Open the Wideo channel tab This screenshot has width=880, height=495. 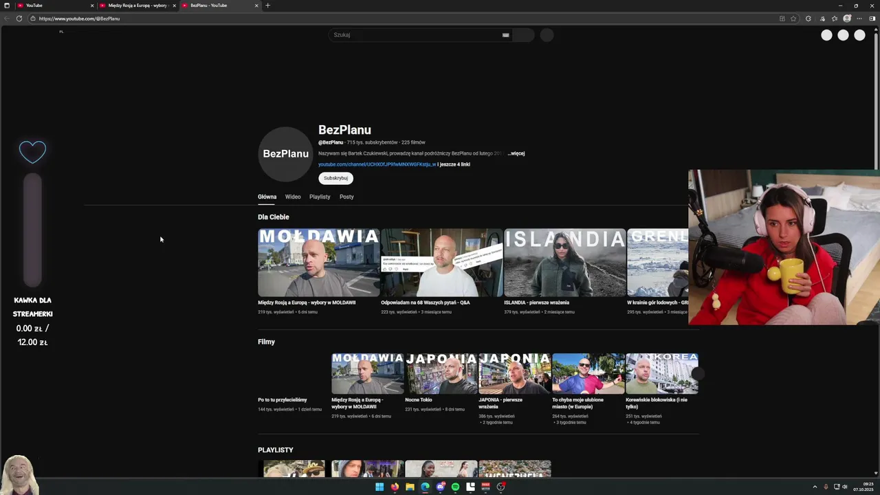tap(293, 197)
